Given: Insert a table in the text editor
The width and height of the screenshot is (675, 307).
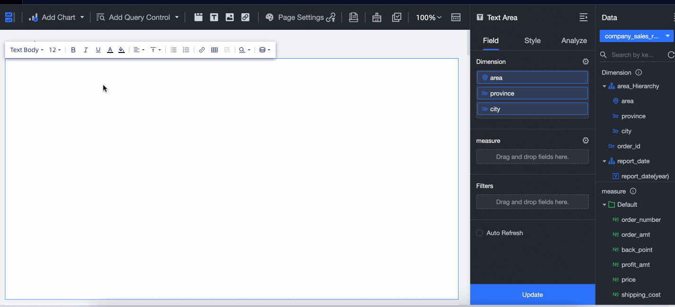Looking at the screenshot, I should pyautogui.click(x=214, y=50).
